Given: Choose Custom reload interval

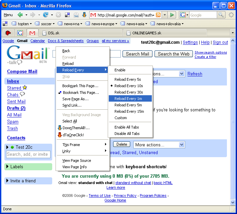Looking at the screenshot, I should (x=130, y=118).
